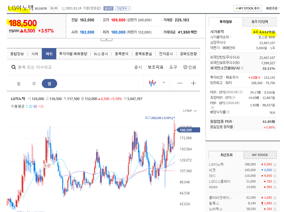
Task: Open help icon next to 외국인소진율
Action: pos(242,68)
